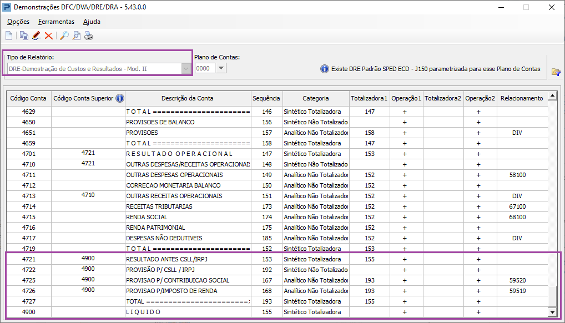This screenshot has height=323, width=565.
Task: Open the Opções menu
Action: (18, 22)
